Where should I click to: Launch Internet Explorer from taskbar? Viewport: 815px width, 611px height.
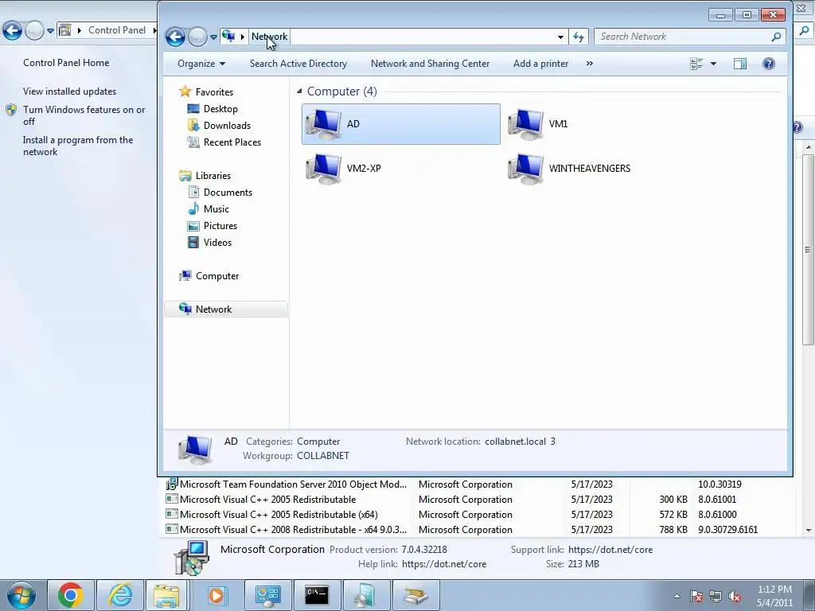[x=120, y=595]
